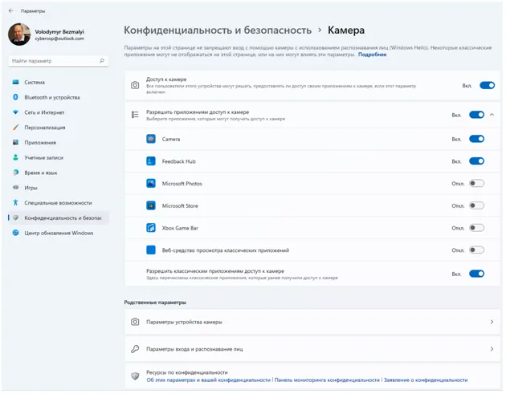
Task: Select the Игры label in the sidebar
Action: pyautogui.click(x=31, y=188)
